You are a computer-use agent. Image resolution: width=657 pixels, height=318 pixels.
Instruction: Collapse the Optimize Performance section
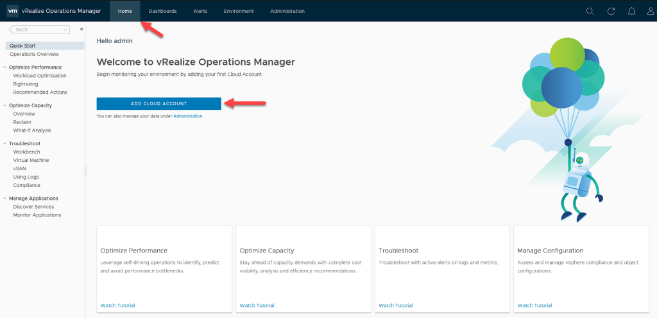[5, 67]
